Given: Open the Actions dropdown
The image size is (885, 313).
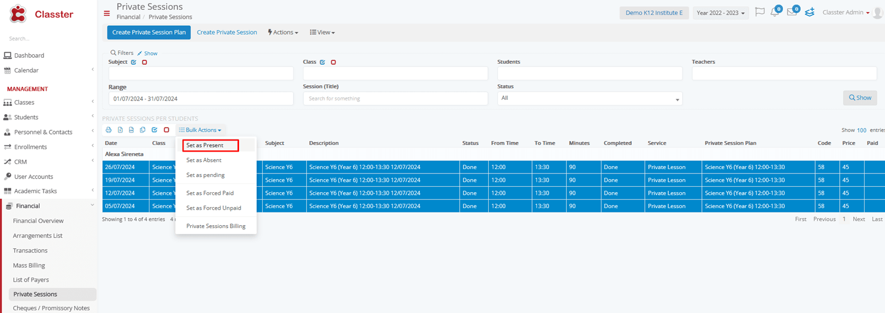Looking at the screenshot, I should pos(283,32).
